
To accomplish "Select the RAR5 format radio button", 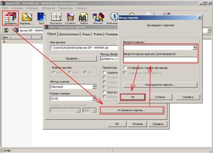I will pos(70,72).
